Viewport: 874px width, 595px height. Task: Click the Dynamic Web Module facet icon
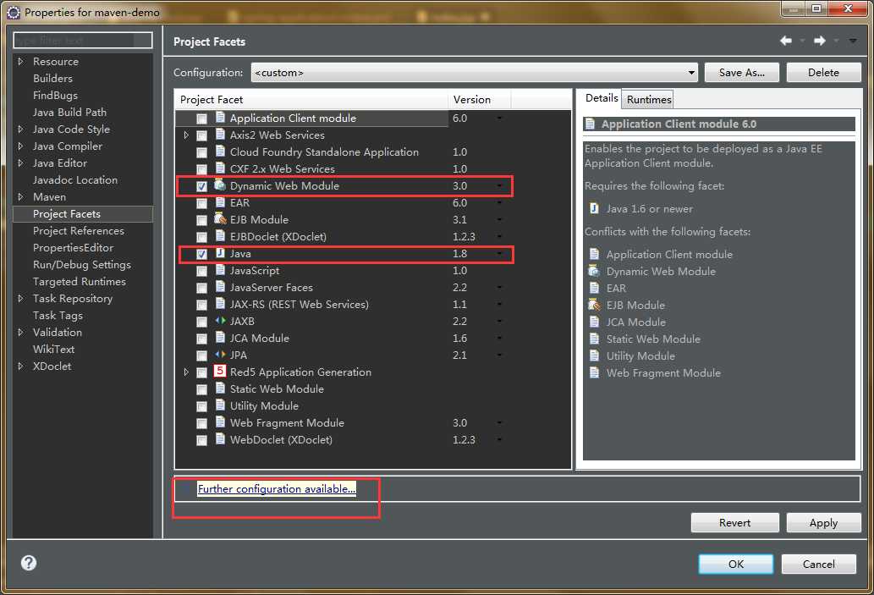[220, 185]
